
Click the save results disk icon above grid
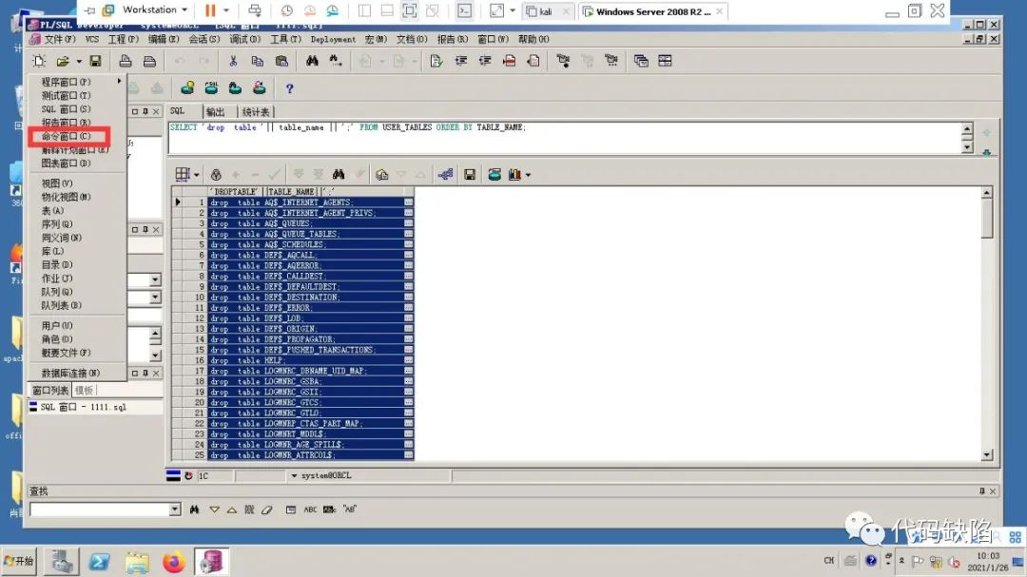point(469,175)
